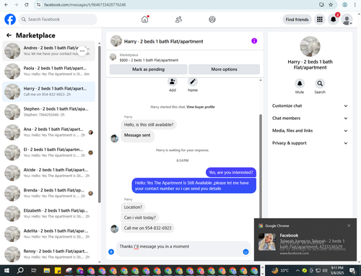The width and height of the screenshot is (361, 276).
Task: Click the 'Can i visit today?' message
Action: (140, 217)
